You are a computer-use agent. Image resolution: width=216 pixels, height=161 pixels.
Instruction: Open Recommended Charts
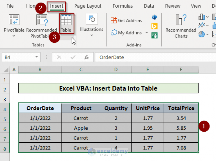[x=181, y=26]
